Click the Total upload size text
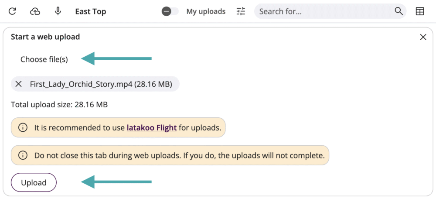Screen dimensions: 436x202 (59, 105)
